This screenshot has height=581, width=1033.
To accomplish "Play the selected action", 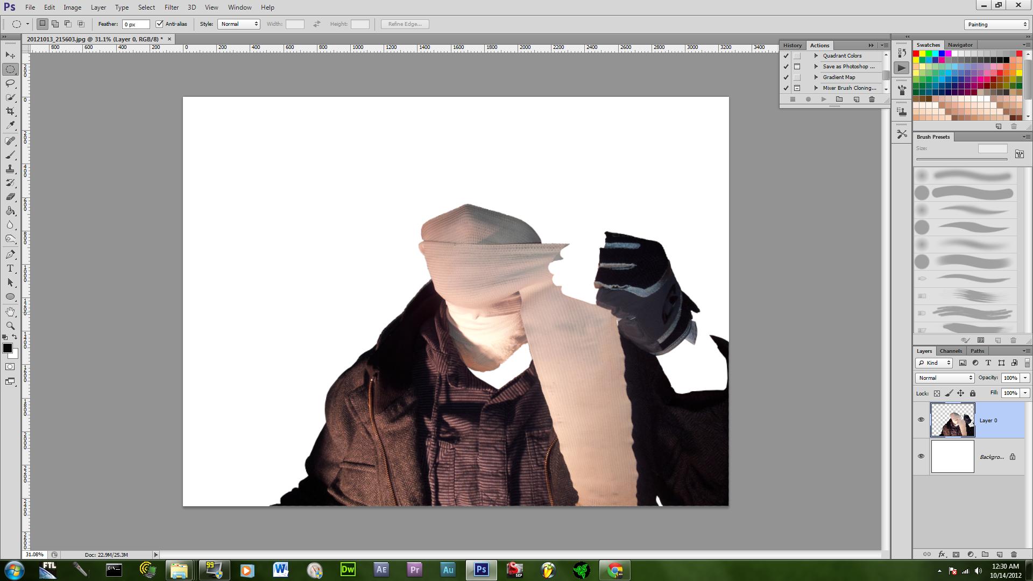I will [824, 99].
